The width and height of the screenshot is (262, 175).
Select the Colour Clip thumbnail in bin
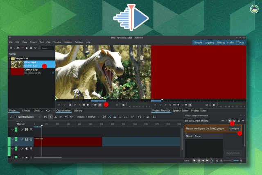pos(17,72)
